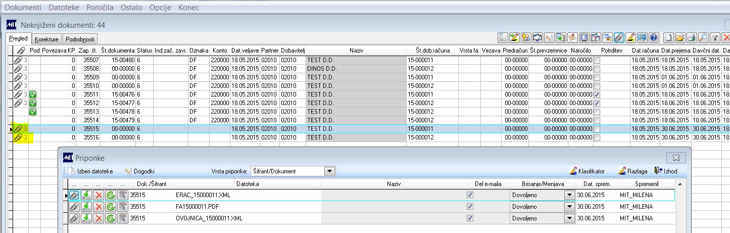Click the highlighted paperclip attachments toolbar icon
The height and width of the screenshot is (233, 730).
pyautogui.click(x=619, y=37)
